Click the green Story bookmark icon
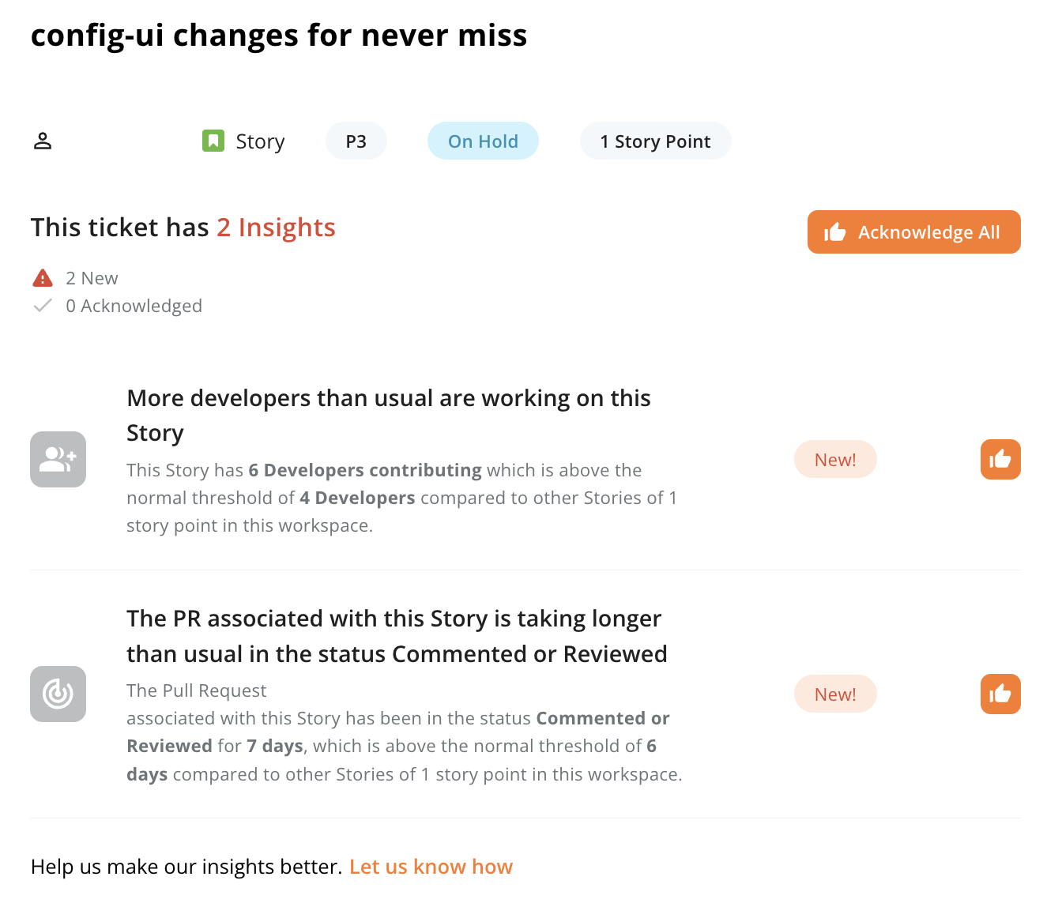1062x918 pixels. (x=213, y=141)
